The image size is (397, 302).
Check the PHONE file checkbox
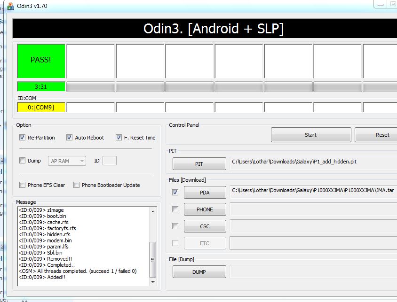175,209
